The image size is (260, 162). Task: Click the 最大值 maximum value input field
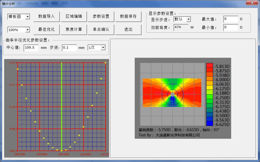[230, 19]
